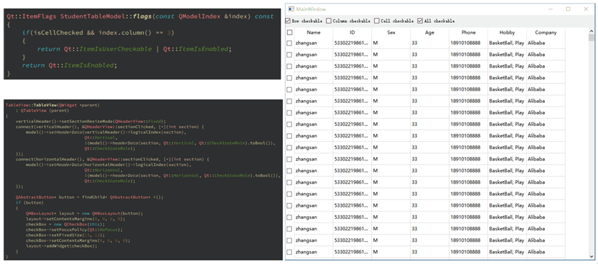Check the first zhangsan row checkbox
Screen dimensions: 598x264
coord(290,43)
